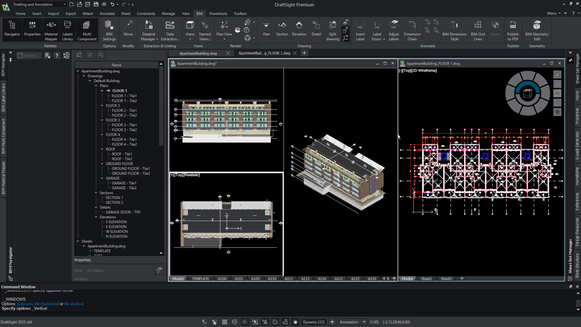Expand the FLOOR 2 tree node
This screenshot has width=581, height=327.
click(101, 105)
